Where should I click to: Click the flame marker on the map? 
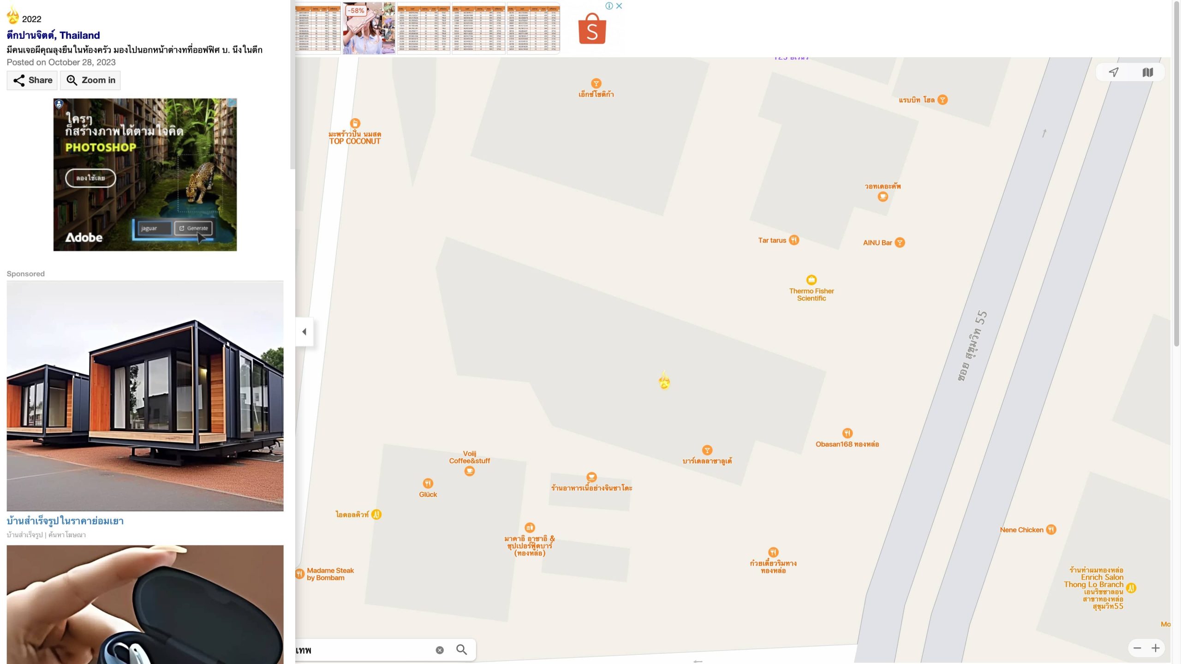coord(664,380)
